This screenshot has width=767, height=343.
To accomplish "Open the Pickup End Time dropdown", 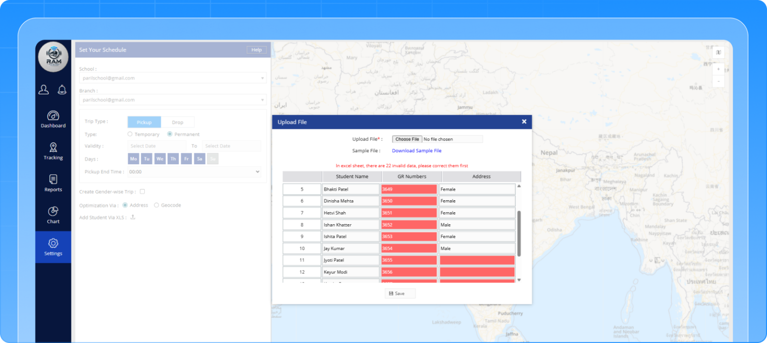I will [x=194, y=172].
